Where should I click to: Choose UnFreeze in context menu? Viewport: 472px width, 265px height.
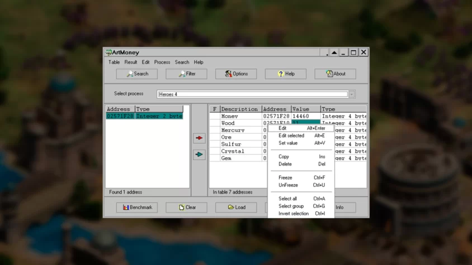301,185
